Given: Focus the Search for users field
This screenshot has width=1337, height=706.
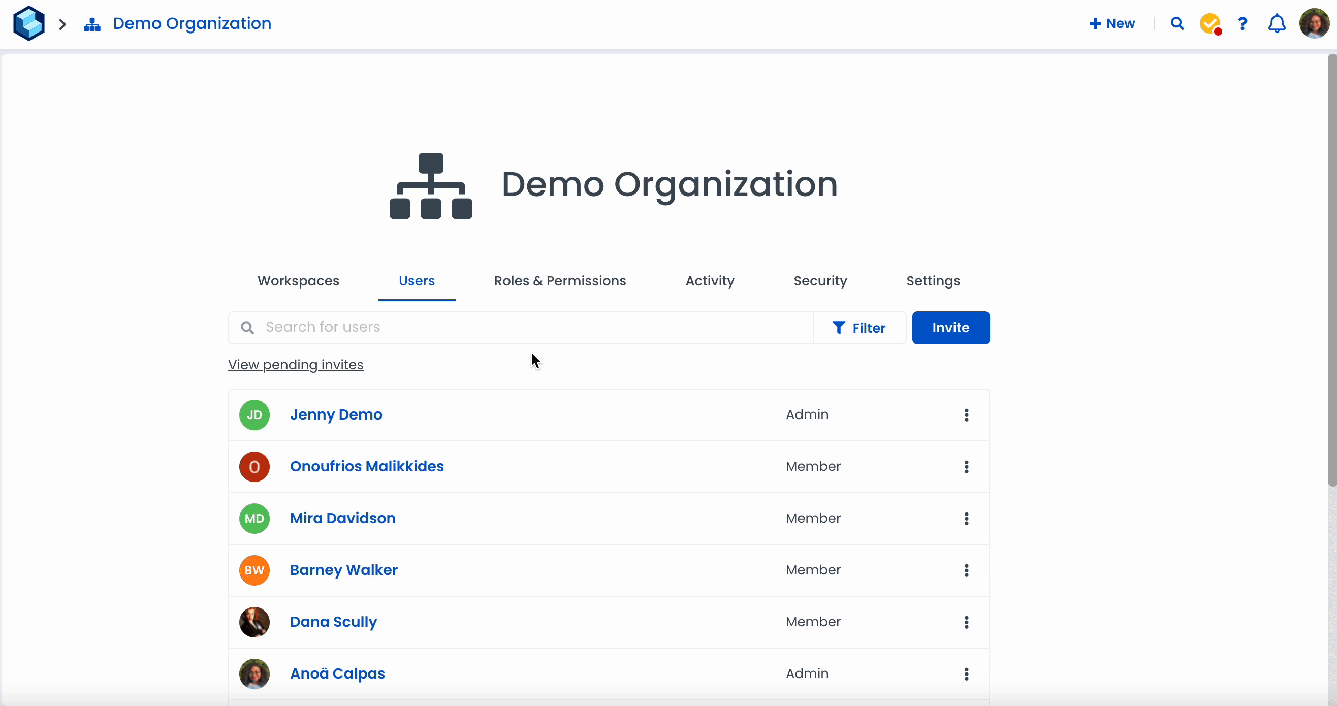Looking at the screenshot, I should 519,327.
